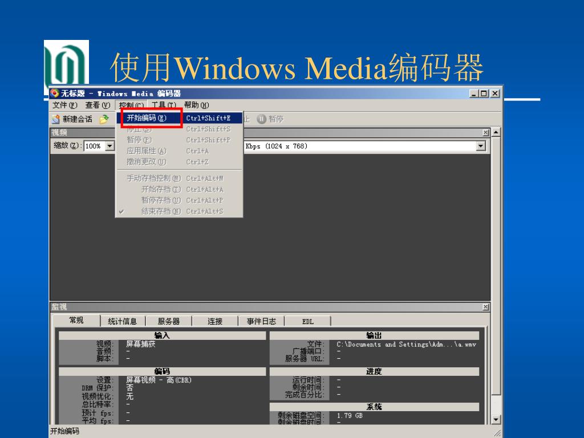584x438 pixels.
Task: Click the 暂停 pause toolbar icon
Action: tap(261, 119)
